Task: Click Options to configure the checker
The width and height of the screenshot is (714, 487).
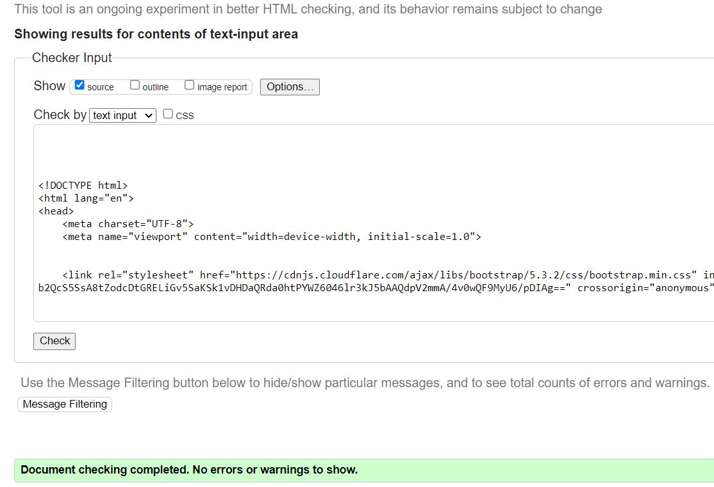Action: click(x=289, y=86)
